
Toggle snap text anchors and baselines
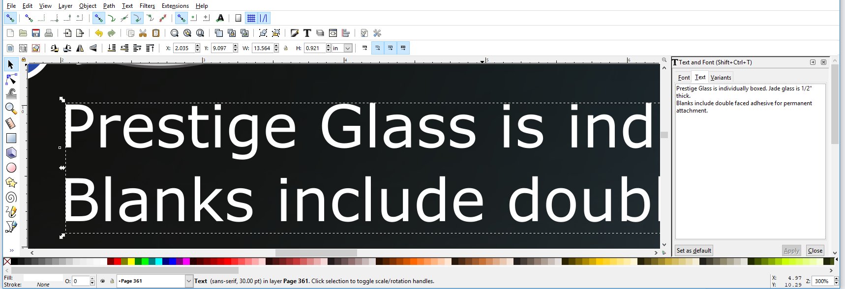pos(220,18)
